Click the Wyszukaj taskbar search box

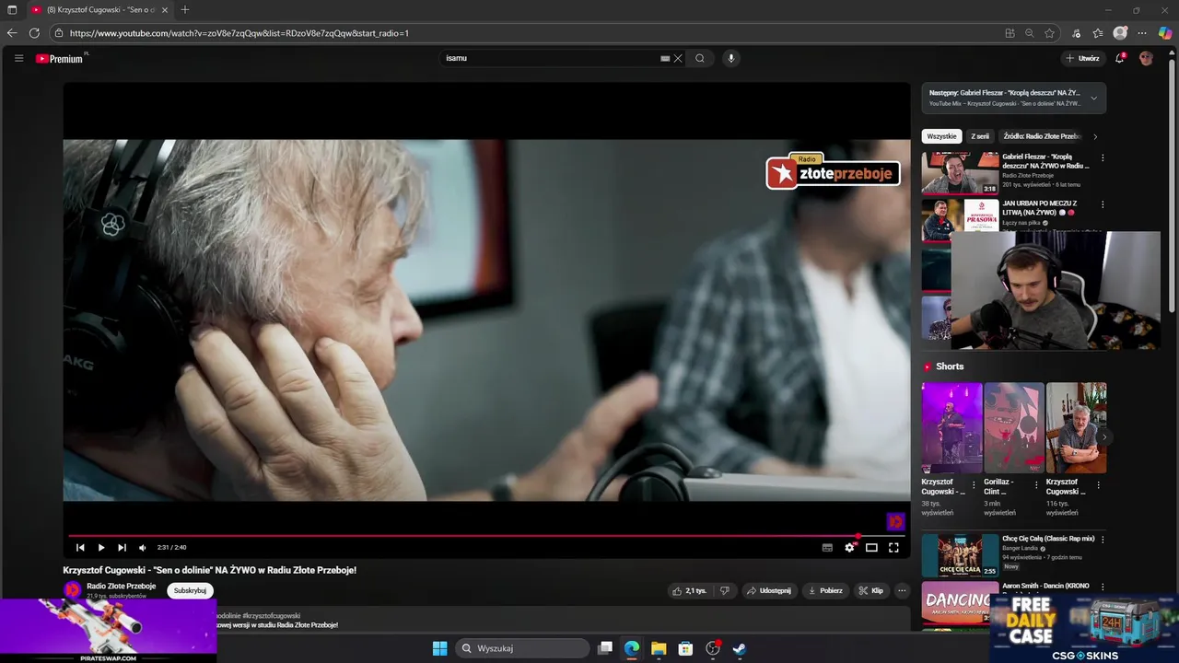(x=522, y=648)
